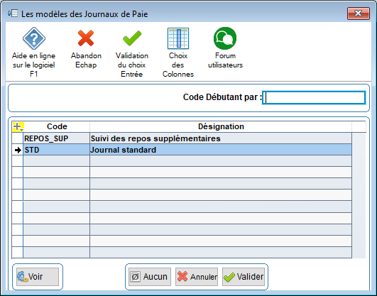The width and height of the screenshot is (377, 296).
Task: Close the Journaux de Paie window
Action: [x=359, y=13]
